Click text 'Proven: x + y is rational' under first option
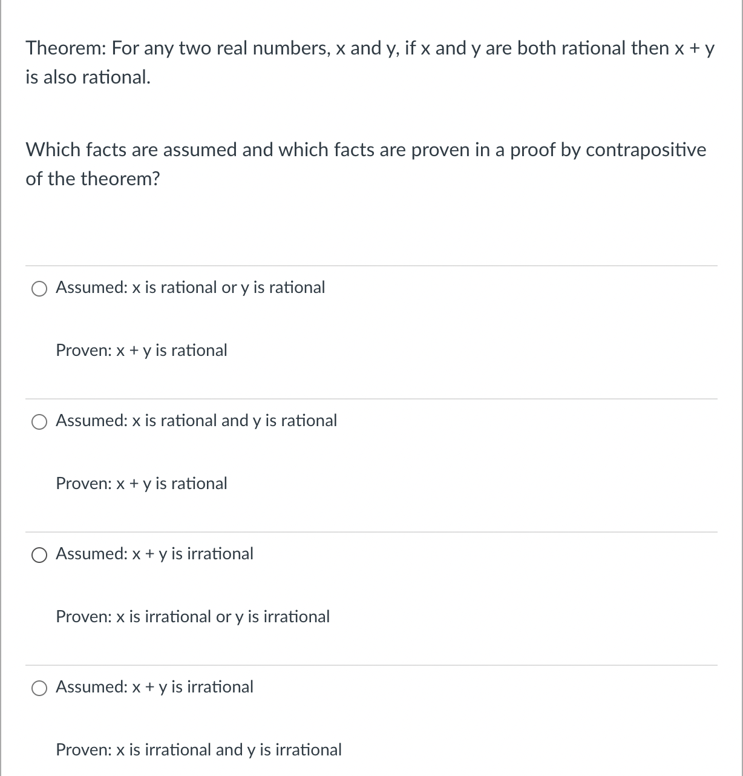The height and width of the screenshot is (776, 743). [x=141, y=350]
